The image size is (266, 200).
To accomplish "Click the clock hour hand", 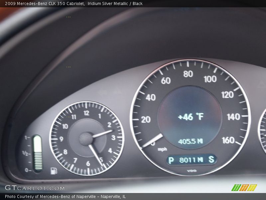I will pos(103,134).
